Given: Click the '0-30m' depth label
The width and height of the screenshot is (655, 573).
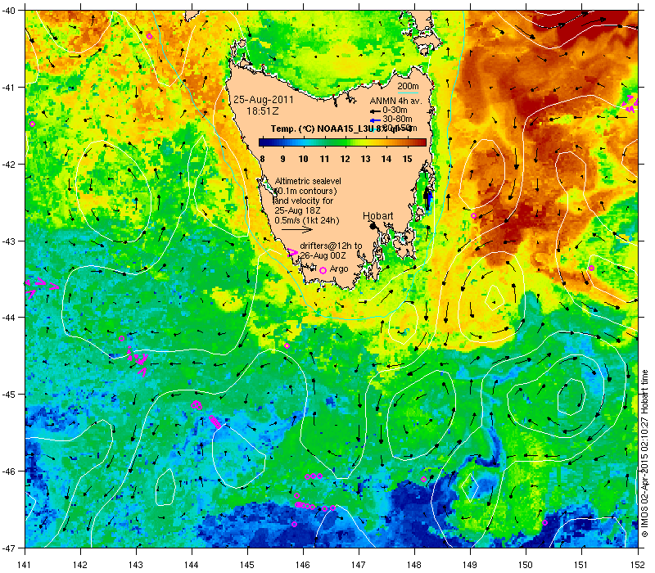Looking at the screenshot, I should coord(395,111).
